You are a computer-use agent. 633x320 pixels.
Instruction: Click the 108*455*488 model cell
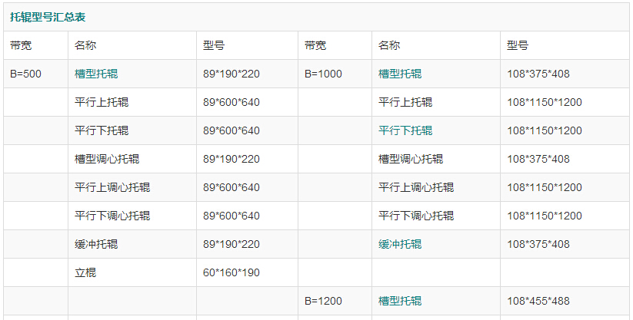pos(538,301)
